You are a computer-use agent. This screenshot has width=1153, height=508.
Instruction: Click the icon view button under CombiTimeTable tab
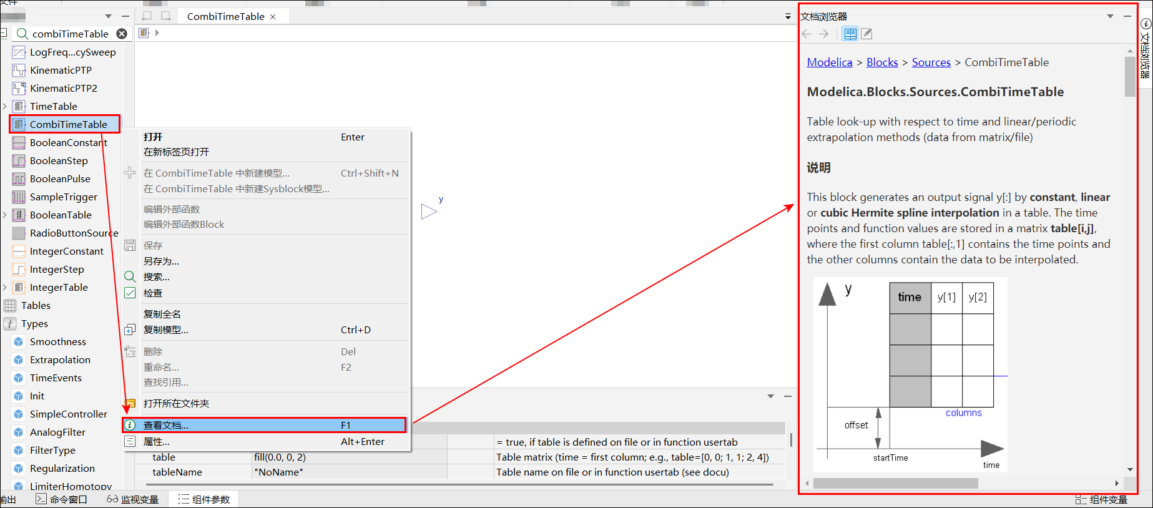[144, 32]
